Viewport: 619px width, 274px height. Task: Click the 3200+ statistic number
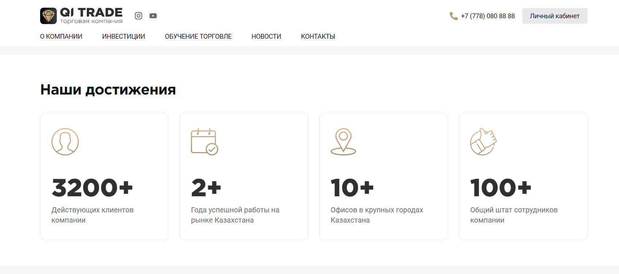[92, 188]
